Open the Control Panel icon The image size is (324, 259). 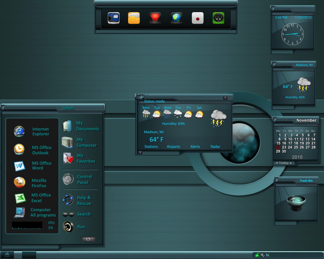[x=68, y=179]
